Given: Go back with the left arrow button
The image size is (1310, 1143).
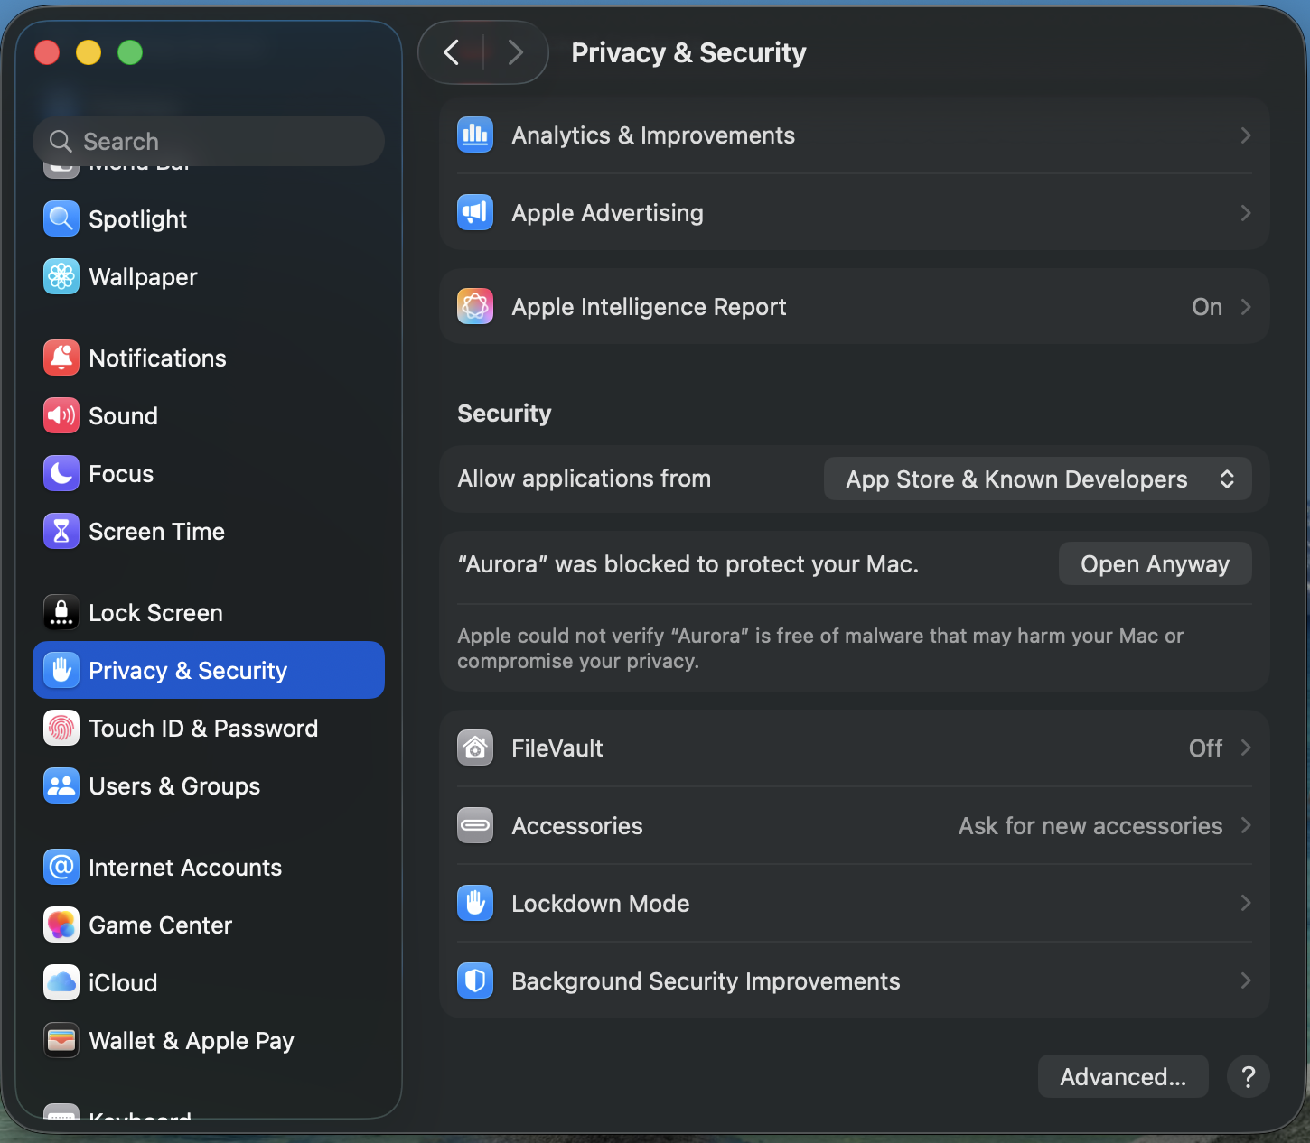Looking at the screenshot, I should pyautogui.click(x=452, y=52).
